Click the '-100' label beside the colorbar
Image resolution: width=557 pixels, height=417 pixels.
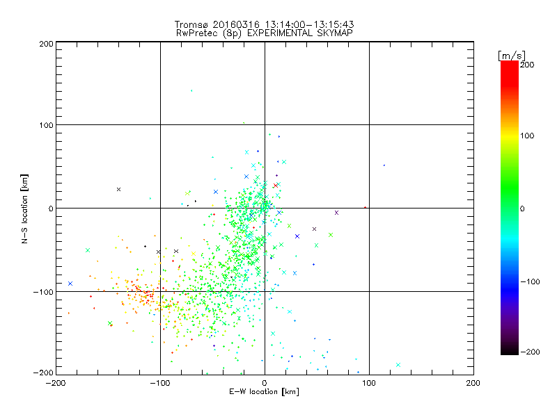click(530, 281)
